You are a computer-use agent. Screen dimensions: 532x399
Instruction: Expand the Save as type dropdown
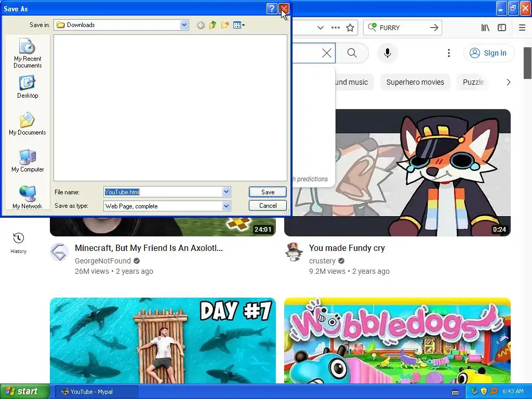tap(227, 206)
